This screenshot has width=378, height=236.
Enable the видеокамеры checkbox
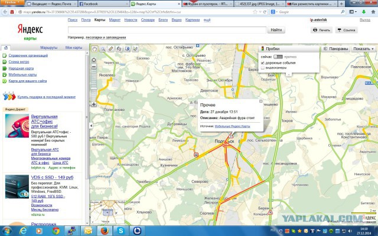[x=263, y=68]
